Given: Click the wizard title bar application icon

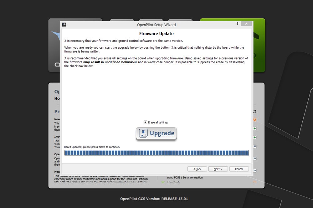Looking at the screenshot, I should click(x=64, y=24).
